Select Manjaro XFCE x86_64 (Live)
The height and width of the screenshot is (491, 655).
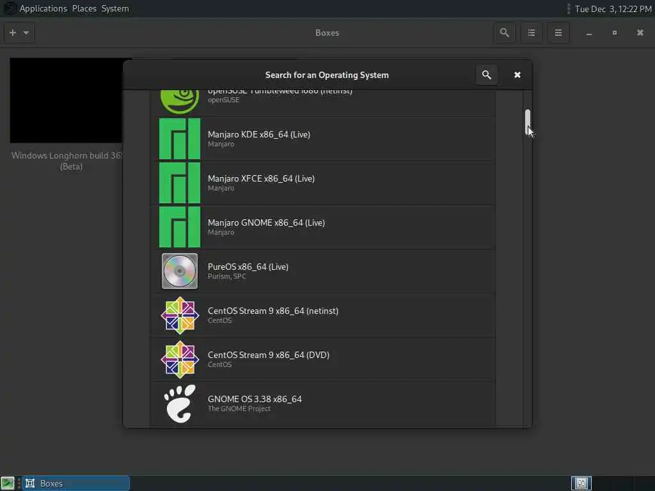(323, 183)
